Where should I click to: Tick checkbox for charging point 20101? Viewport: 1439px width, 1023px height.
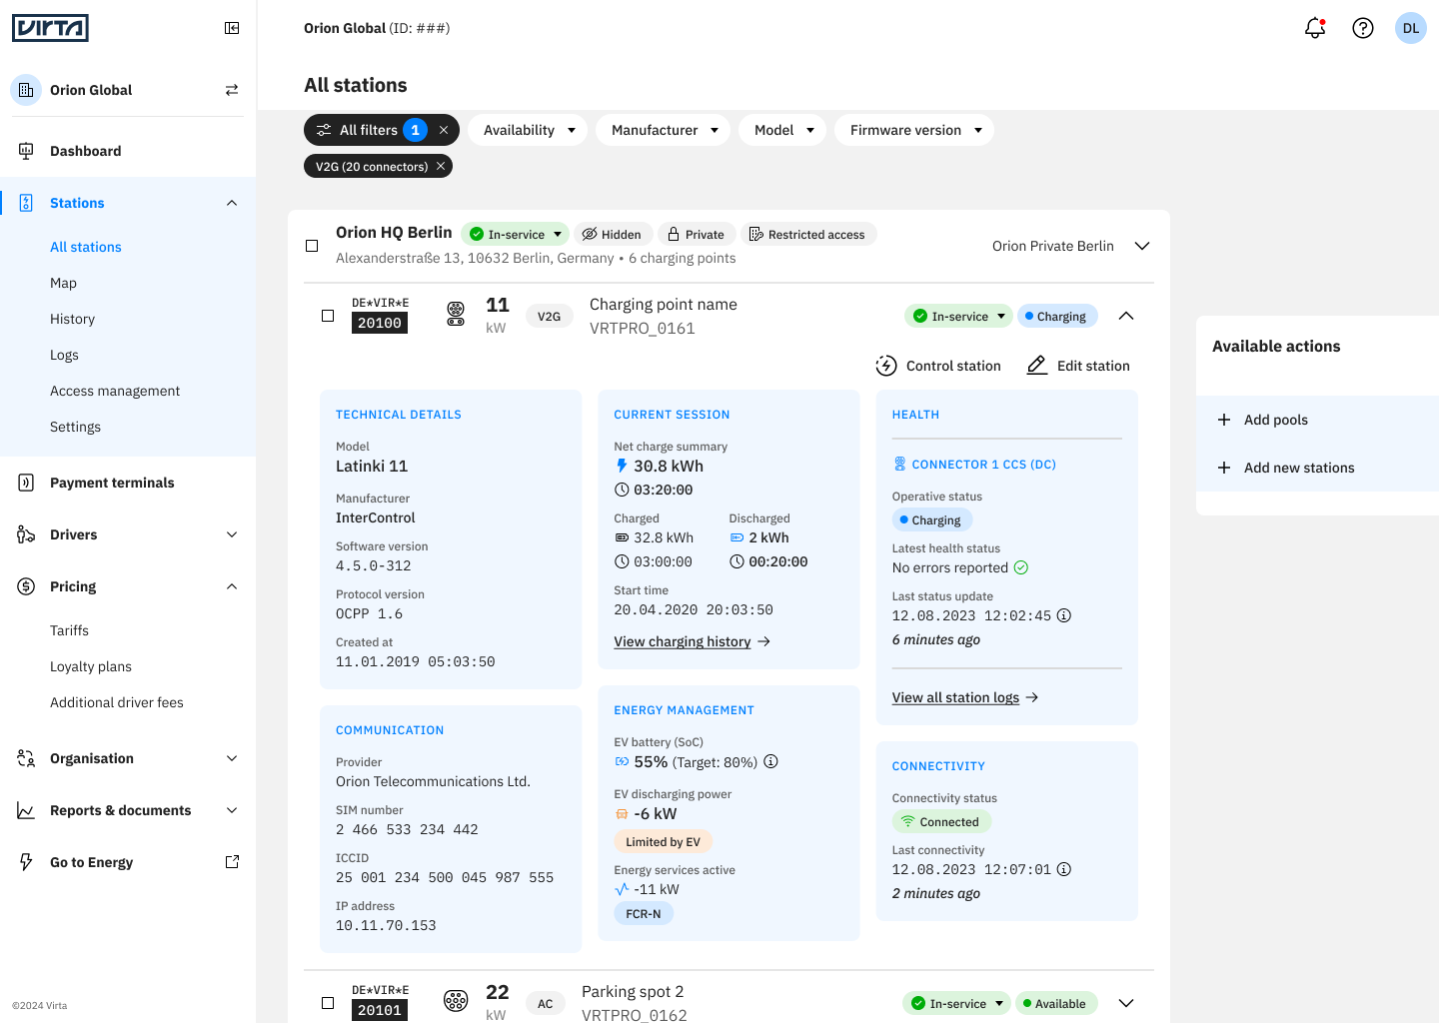[328, 1003]
